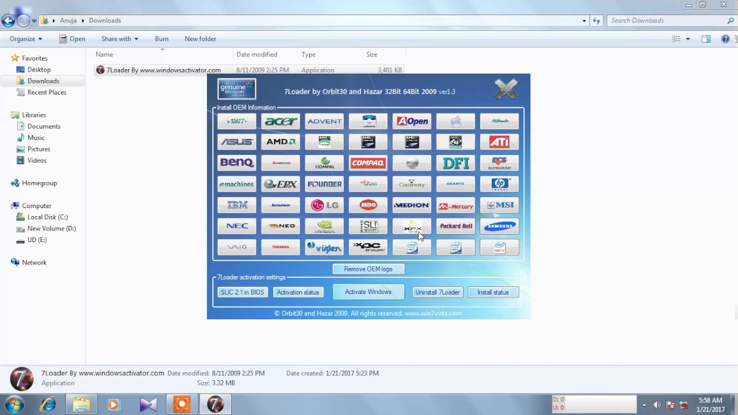738x415 pixels.
Task: Select the Lenovo OEM logo
Action: pos(281,205)
